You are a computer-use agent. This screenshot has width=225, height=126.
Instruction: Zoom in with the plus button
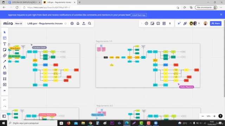pyautogui.click(x=214, y=116)
